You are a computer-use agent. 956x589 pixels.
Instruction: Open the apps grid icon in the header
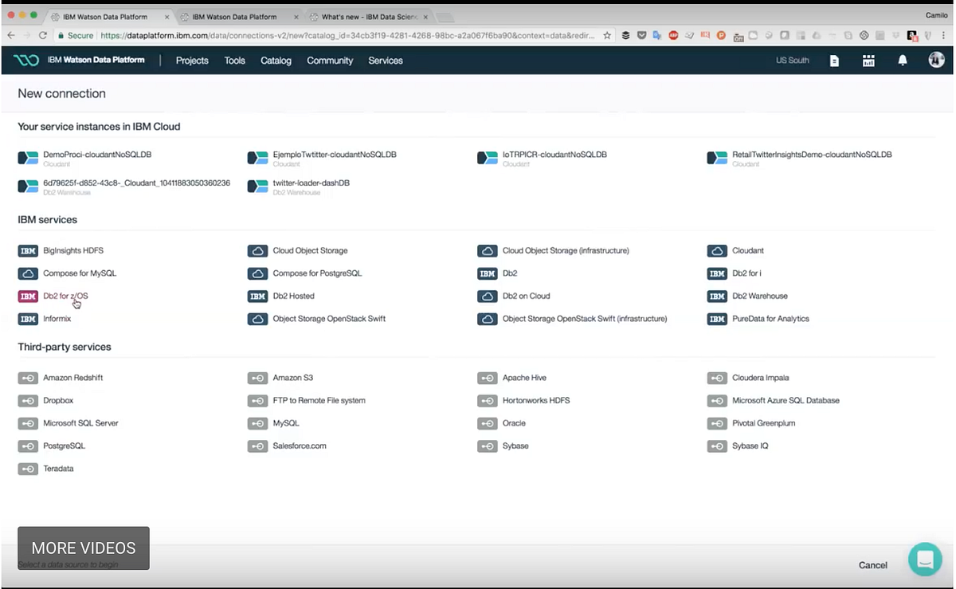(x=868, y=60)
